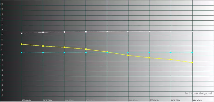
Task: Select cyan marker at 80% White
Action: (x=171, y=53)
